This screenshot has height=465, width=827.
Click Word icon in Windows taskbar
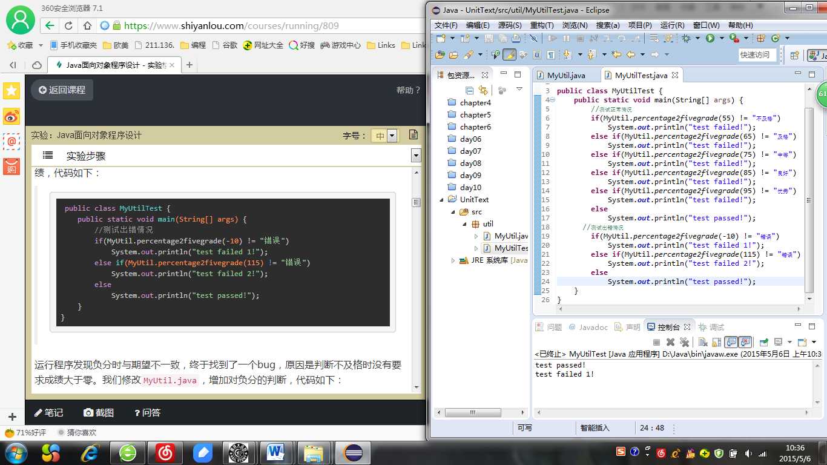pyautogui.click(x=275, y=452)
